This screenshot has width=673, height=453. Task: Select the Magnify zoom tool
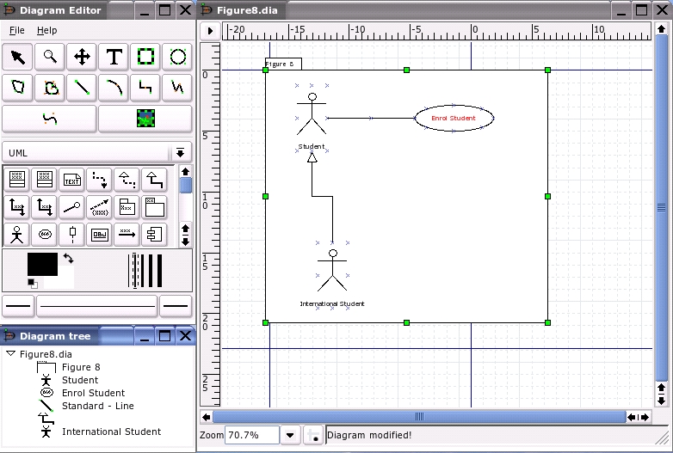tap(50, 58)
